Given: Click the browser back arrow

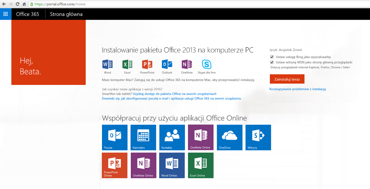Looking at the screenshot, I should [x=4, y=4].
